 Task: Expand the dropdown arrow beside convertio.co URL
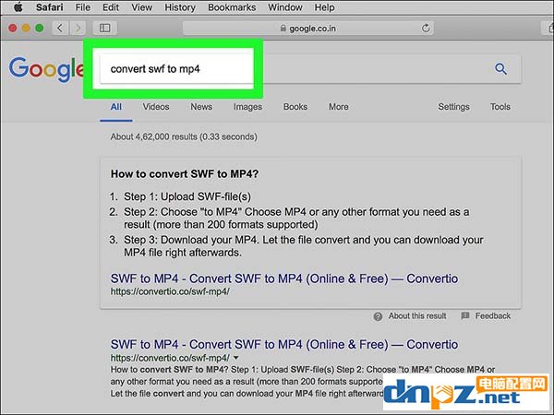tap(236, 358)
